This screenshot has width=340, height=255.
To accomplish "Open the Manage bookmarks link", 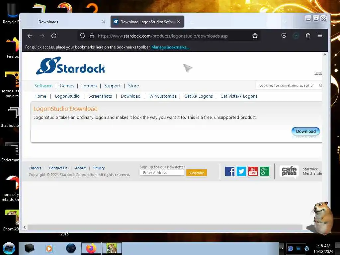I will point(170,47).
